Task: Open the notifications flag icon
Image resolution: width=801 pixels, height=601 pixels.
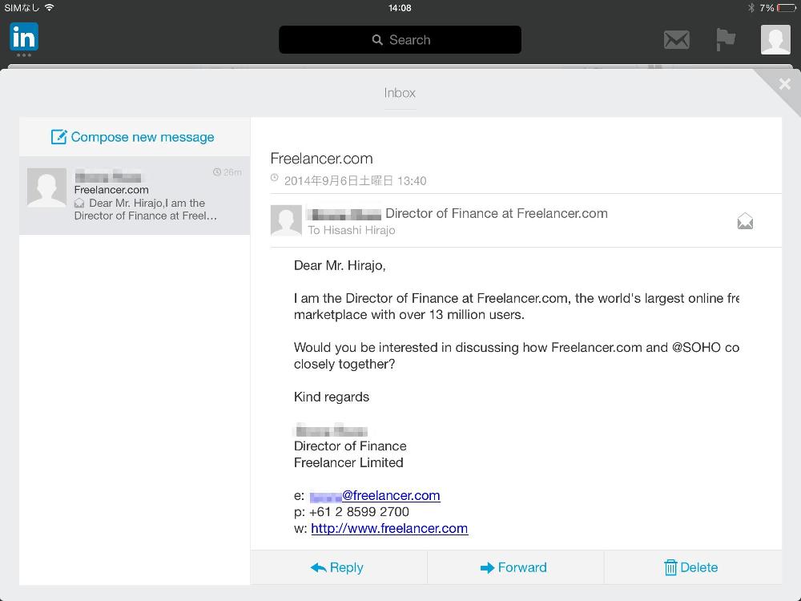Action: (x=726, y=39)
